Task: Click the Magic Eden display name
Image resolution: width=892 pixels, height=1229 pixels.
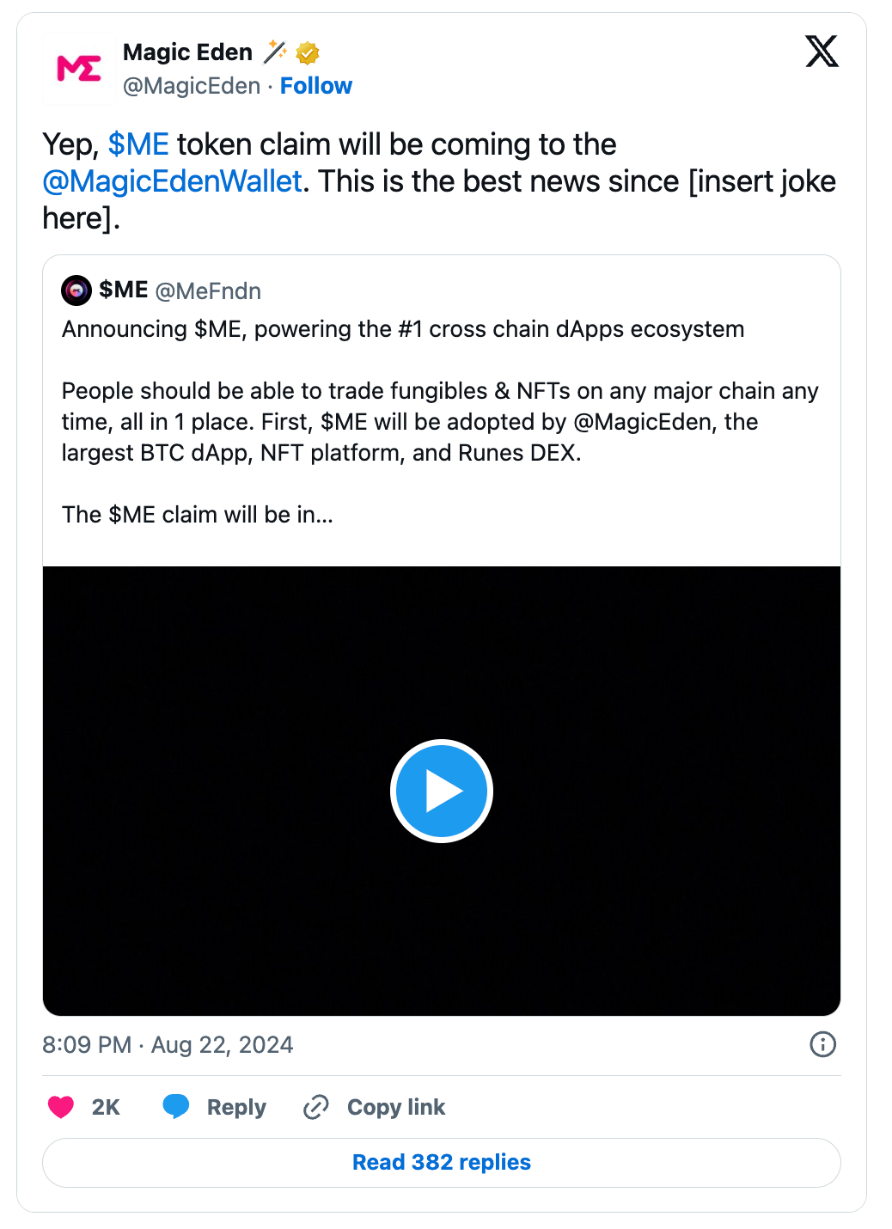Action: pyautogui.click(x=187, y=52)
